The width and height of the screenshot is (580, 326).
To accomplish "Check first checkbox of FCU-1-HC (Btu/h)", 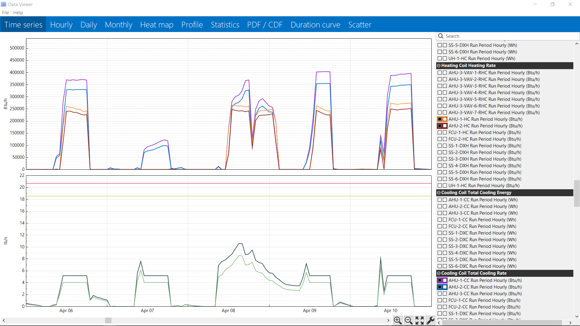I will pos(440,133).
